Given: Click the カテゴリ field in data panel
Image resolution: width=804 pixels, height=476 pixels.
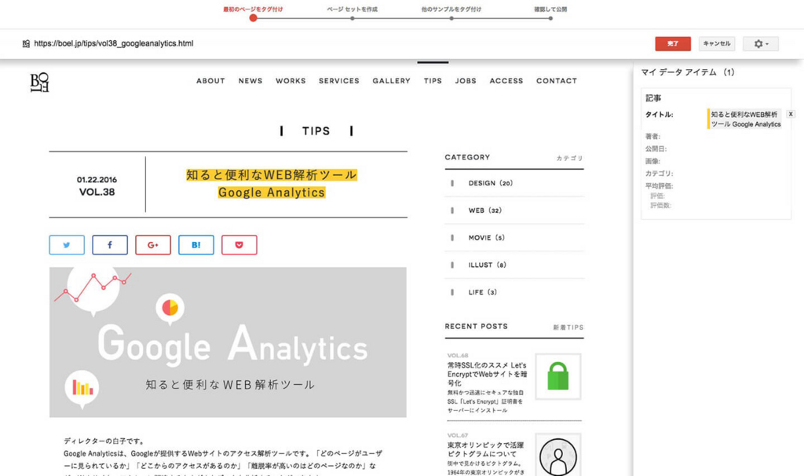Looking at the screenshot, I should (659, 174).
